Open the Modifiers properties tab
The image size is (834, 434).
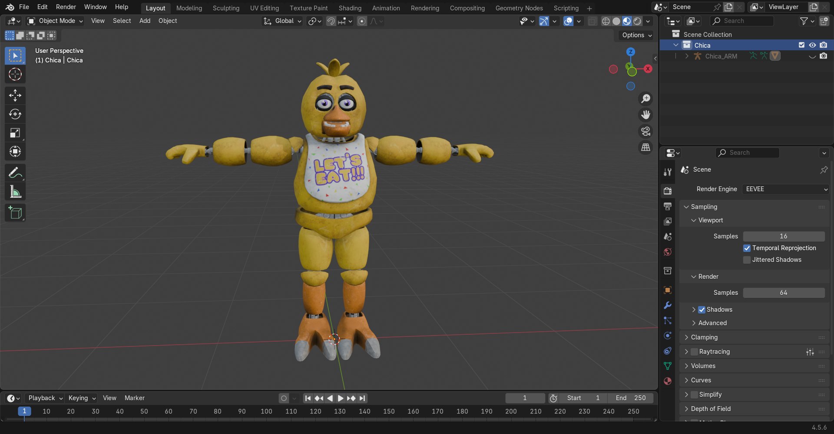(668, 305)
